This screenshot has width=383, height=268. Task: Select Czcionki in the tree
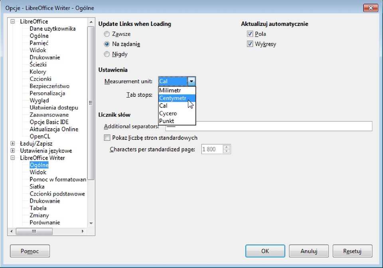tap(41, 79)
